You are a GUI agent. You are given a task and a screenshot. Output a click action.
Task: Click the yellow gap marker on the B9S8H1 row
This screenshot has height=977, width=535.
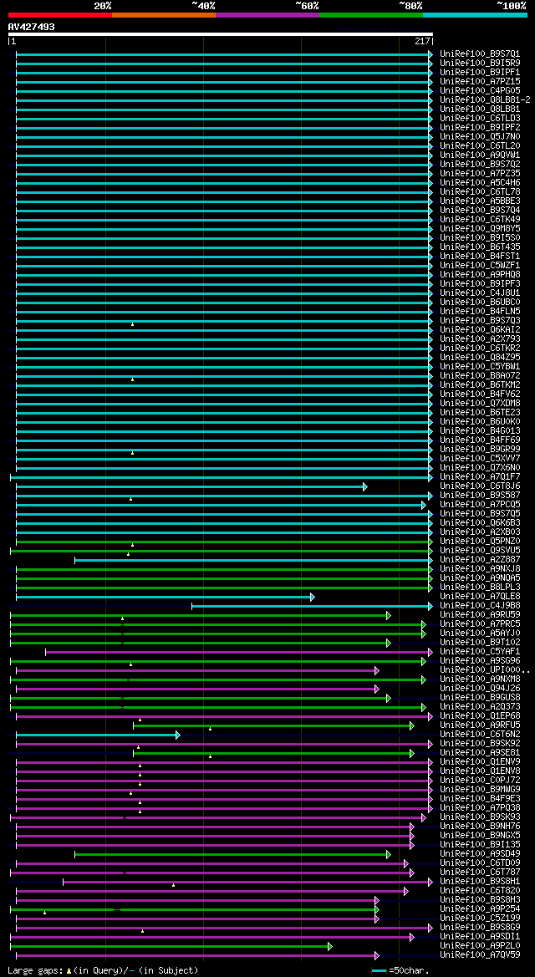(x=173, y=885)
